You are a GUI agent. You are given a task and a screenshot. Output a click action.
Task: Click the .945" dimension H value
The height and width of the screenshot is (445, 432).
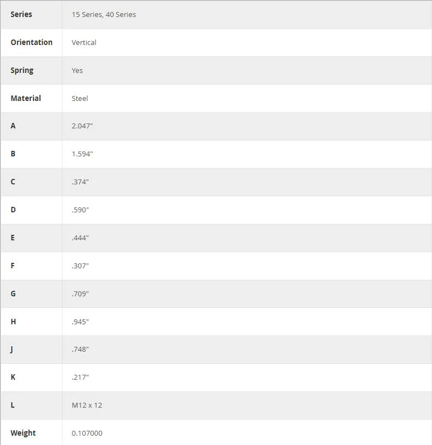click(x=80, y=322)
